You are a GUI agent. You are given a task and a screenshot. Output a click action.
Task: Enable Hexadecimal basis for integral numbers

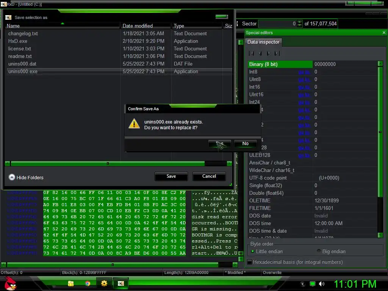(x=295, y=262)
